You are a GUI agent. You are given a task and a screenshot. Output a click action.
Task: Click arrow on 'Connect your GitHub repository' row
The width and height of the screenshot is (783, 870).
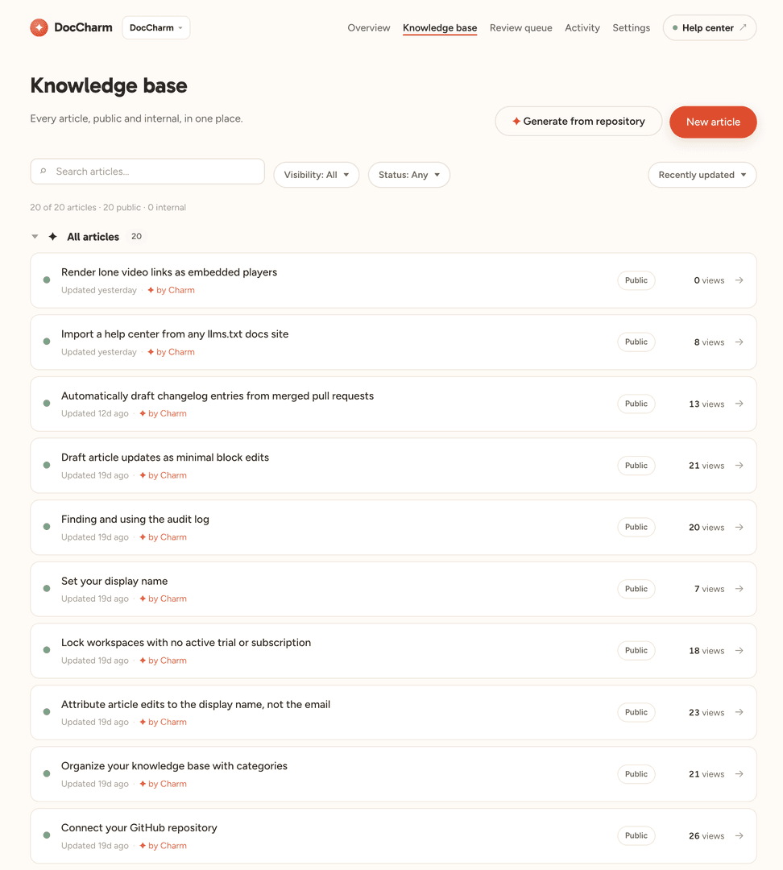click(739, 835)
